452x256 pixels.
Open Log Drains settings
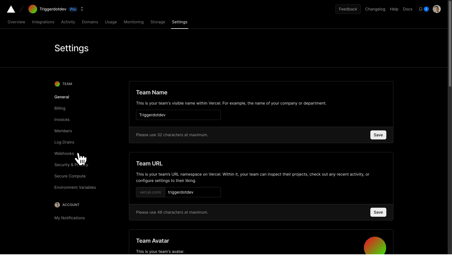coord(64,142)
